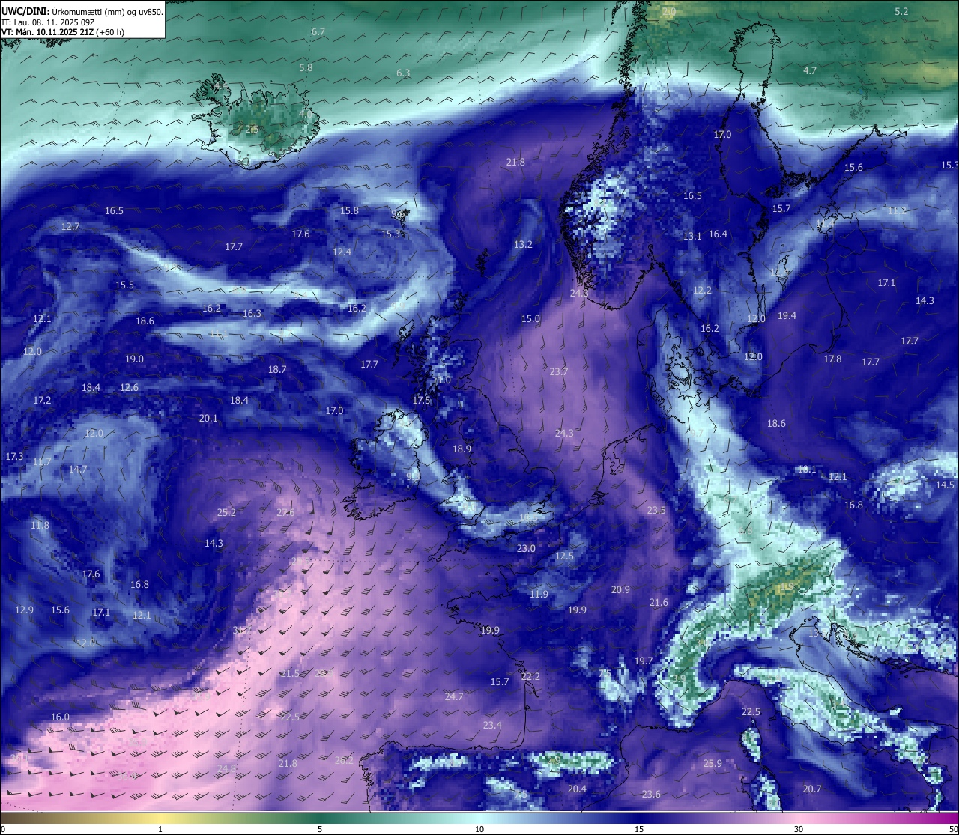Image resolution: width=959 pixels, height=835 pixels.
Task: Click the 19.4 value in the Baltic
Action: pos(787,316)
